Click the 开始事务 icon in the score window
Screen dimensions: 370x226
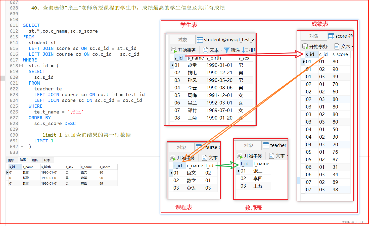[x=305, y=46]
